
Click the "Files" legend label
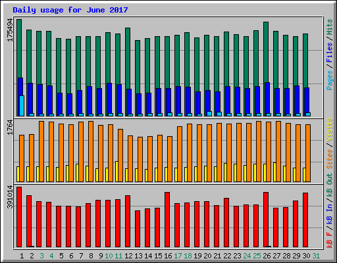click(x=330, y=53)
